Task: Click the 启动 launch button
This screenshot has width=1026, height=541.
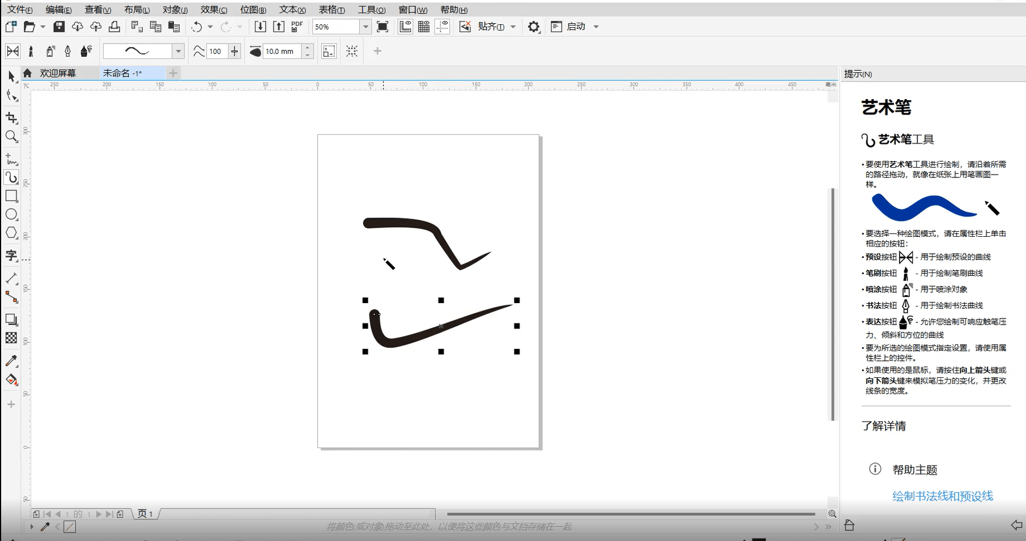Action: [576, 27]
